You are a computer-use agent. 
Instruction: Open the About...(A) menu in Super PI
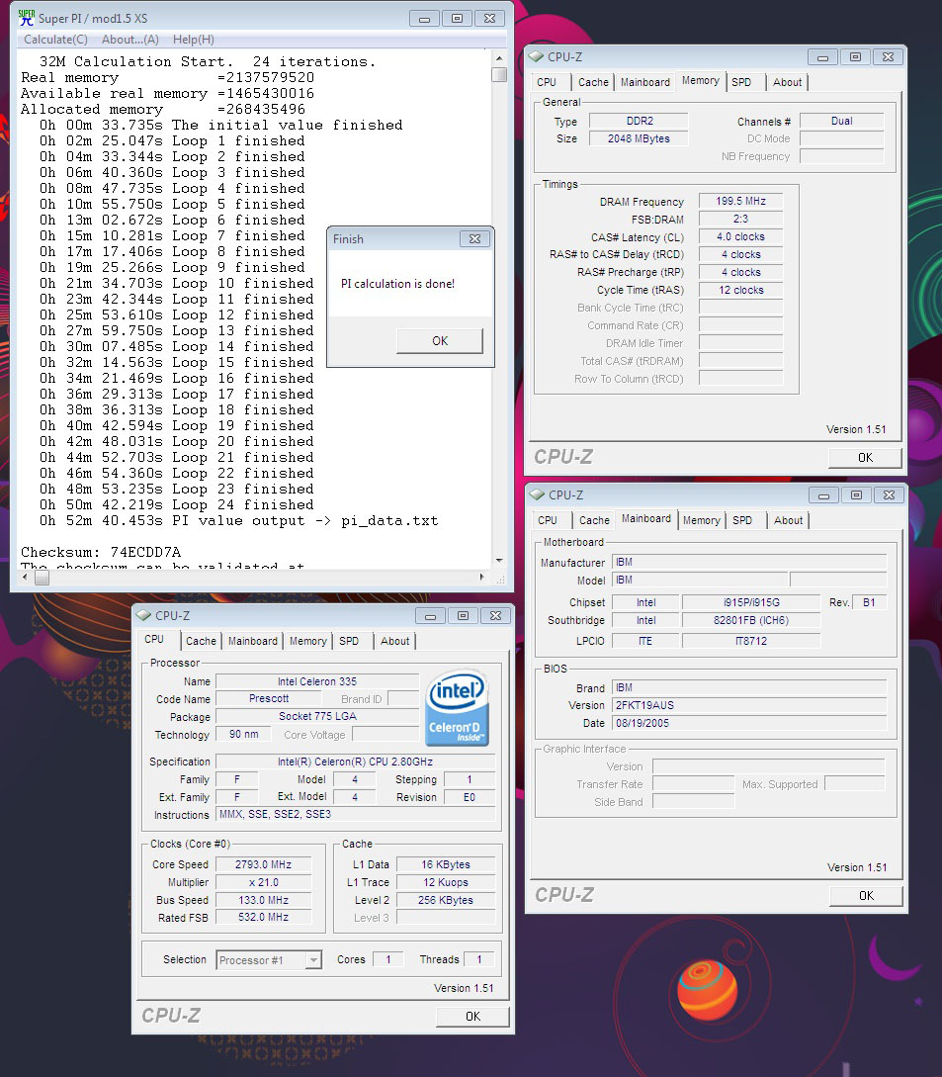[130, 40]
